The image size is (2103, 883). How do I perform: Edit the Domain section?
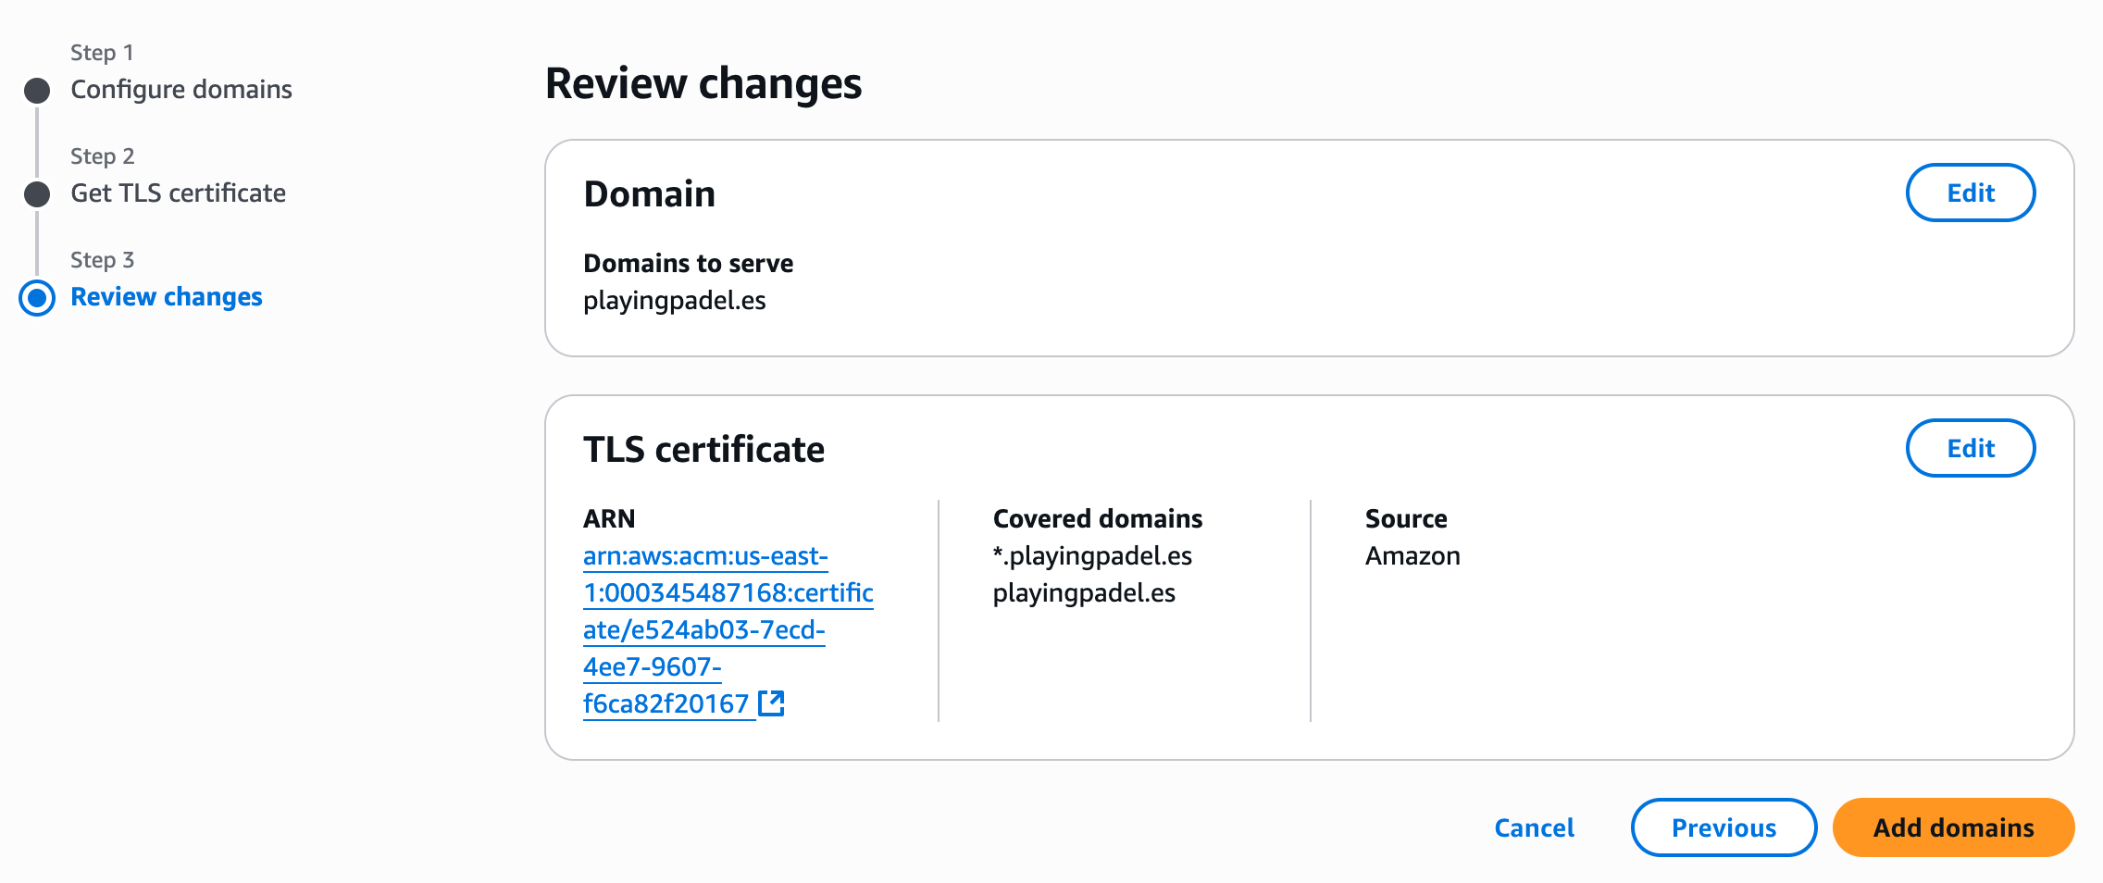click(x=1970, y=193)
